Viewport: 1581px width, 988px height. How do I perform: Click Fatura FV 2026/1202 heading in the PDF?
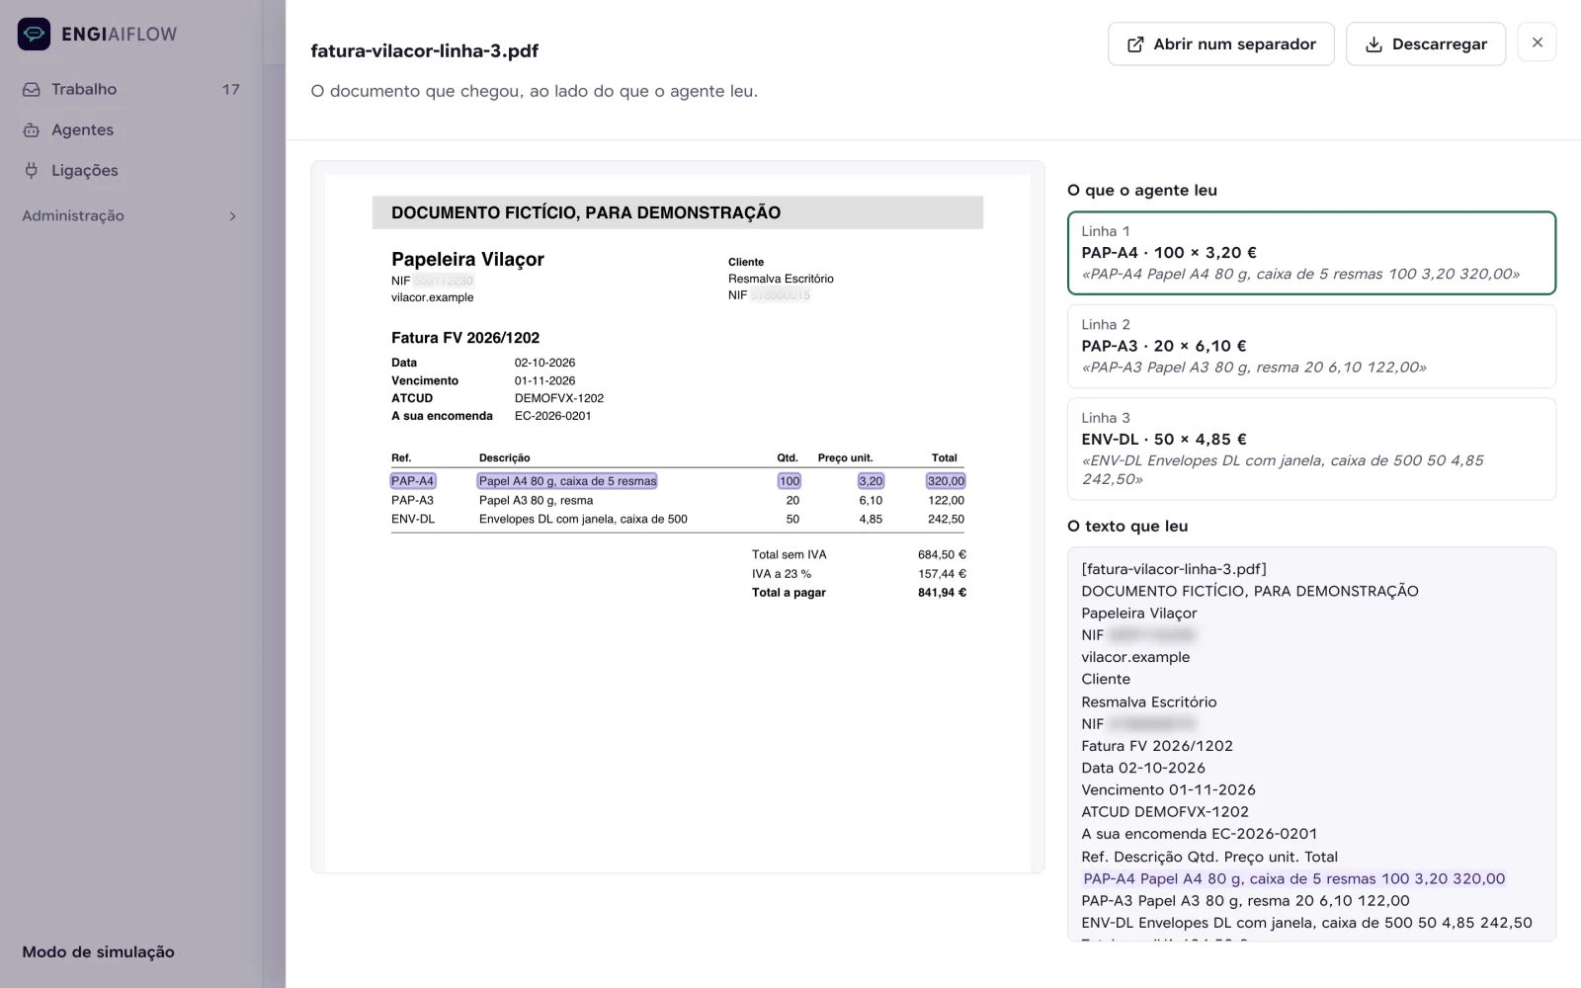(x=465, y=338)
